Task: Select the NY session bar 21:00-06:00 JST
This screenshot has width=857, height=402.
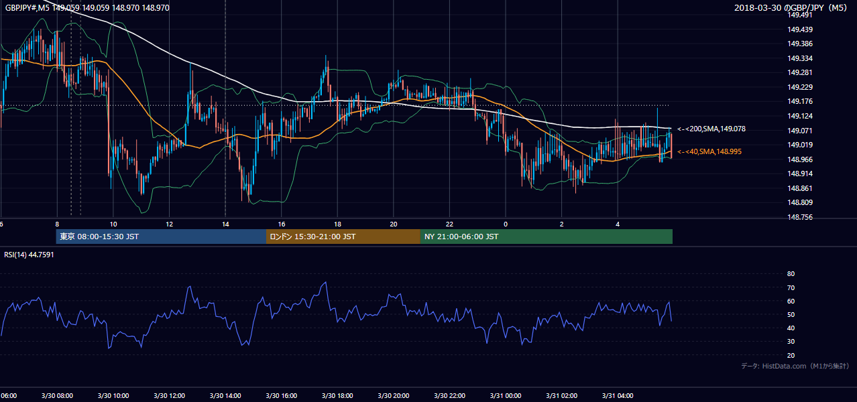Action: [x=547, y=237]
